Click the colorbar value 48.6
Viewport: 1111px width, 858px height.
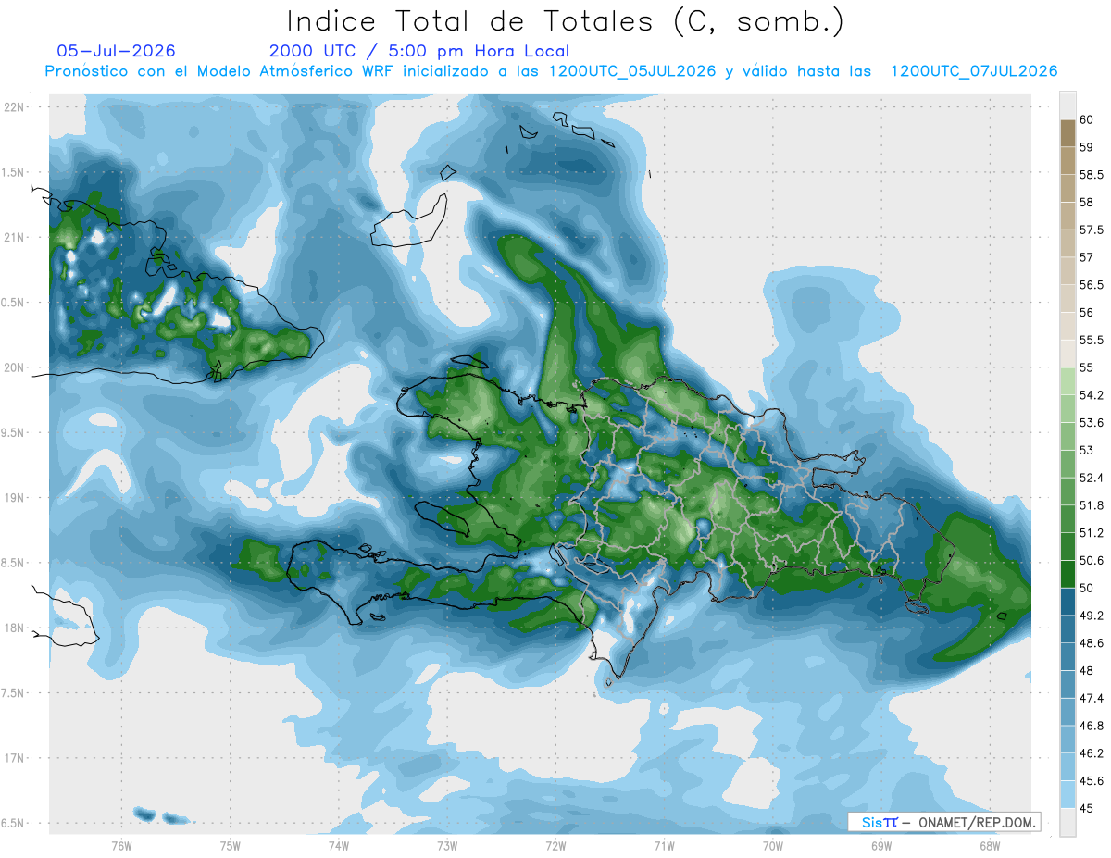1091,643
